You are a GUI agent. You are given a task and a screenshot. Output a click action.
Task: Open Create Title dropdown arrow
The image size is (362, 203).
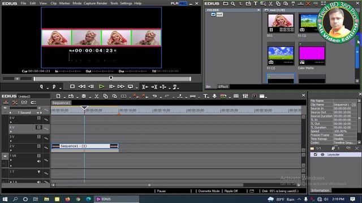[209, 98]
